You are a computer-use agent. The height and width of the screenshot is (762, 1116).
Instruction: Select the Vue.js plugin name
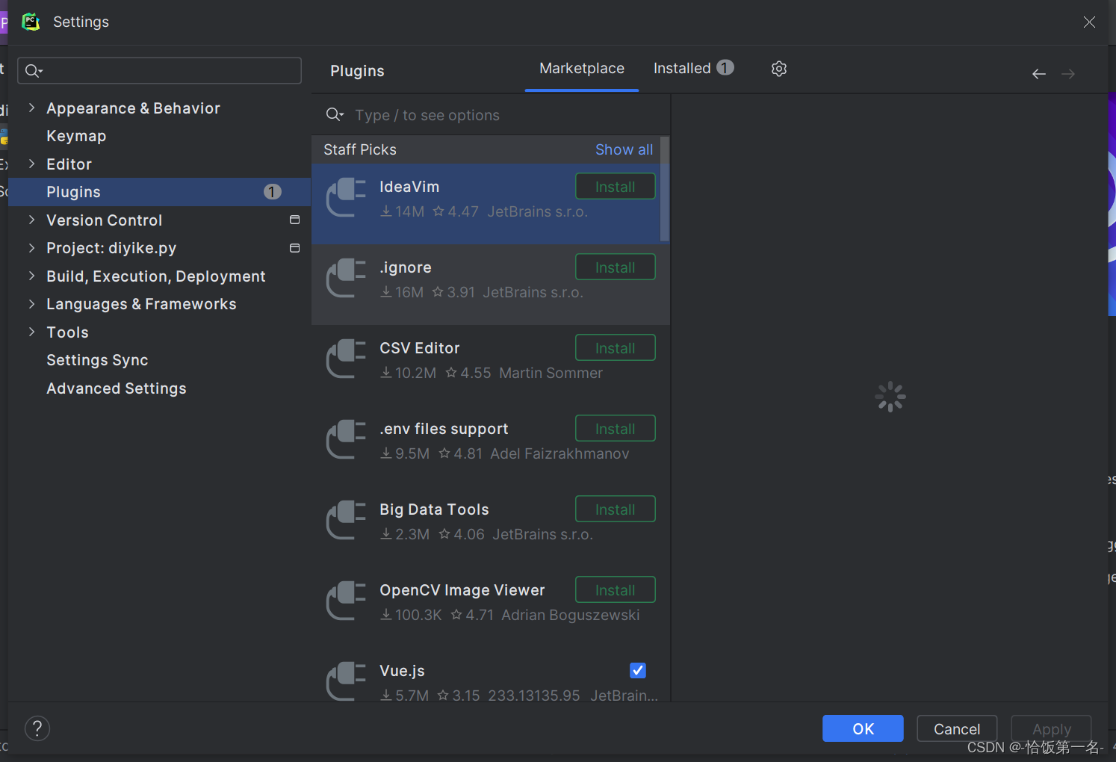pos(402,671)
